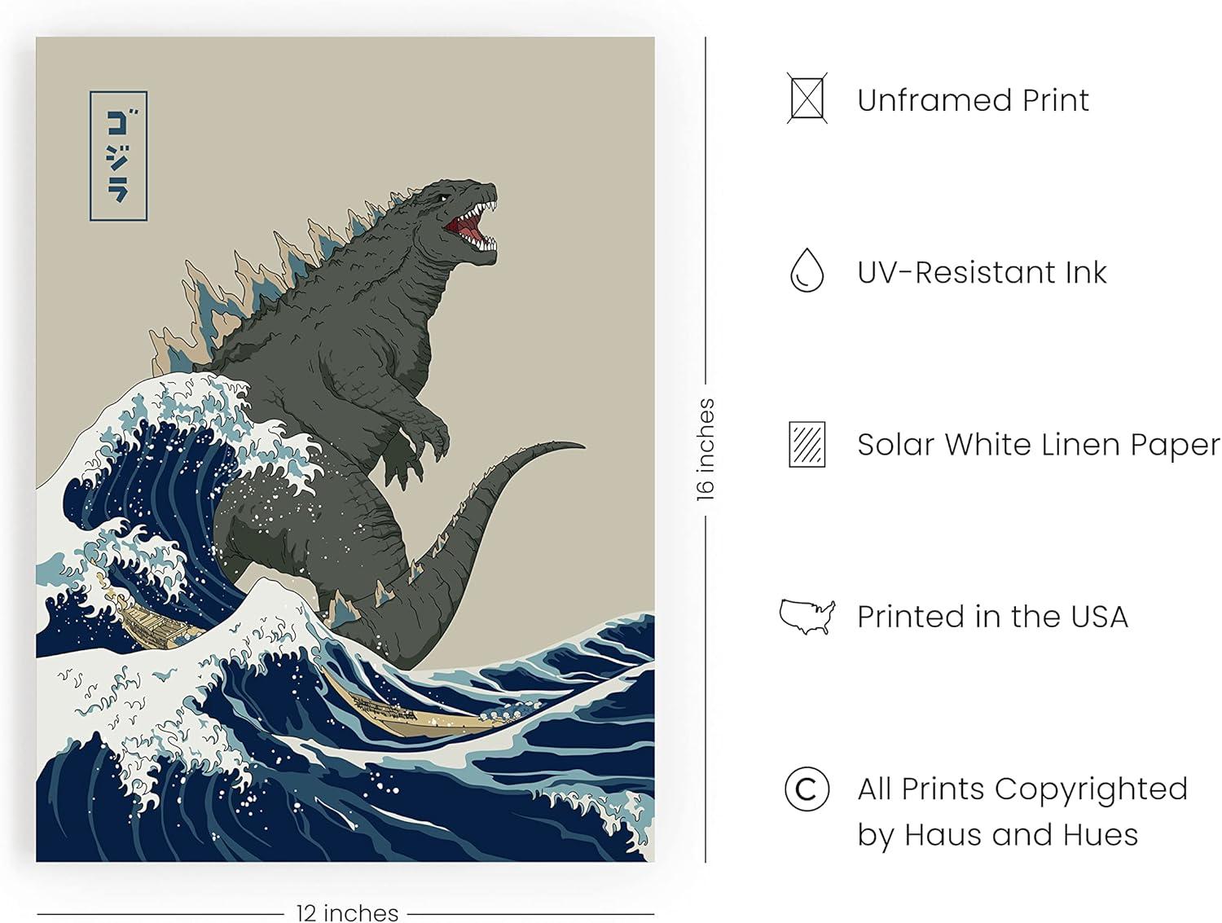Click the Japanese katakana title box
Screen dimensions: 1222x923
pyautogui.click(x=118, y=156)
